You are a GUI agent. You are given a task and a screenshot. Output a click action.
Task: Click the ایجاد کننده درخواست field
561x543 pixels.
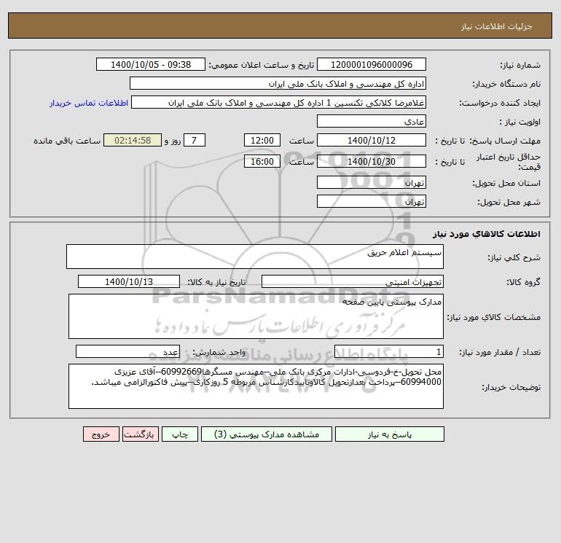click(279, 103)
